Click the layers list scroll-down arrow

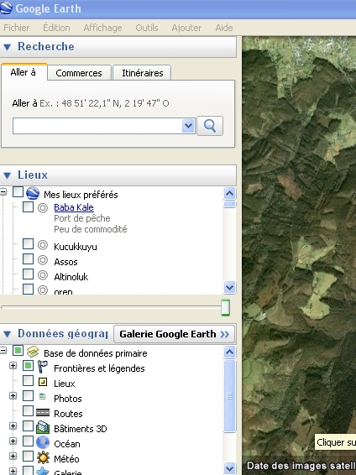(x=230, y=468)
